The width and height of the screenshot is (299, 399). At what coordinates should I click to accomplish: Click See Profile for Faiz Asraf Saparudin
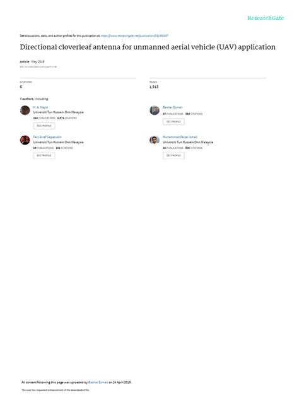(x=44, y=155)
